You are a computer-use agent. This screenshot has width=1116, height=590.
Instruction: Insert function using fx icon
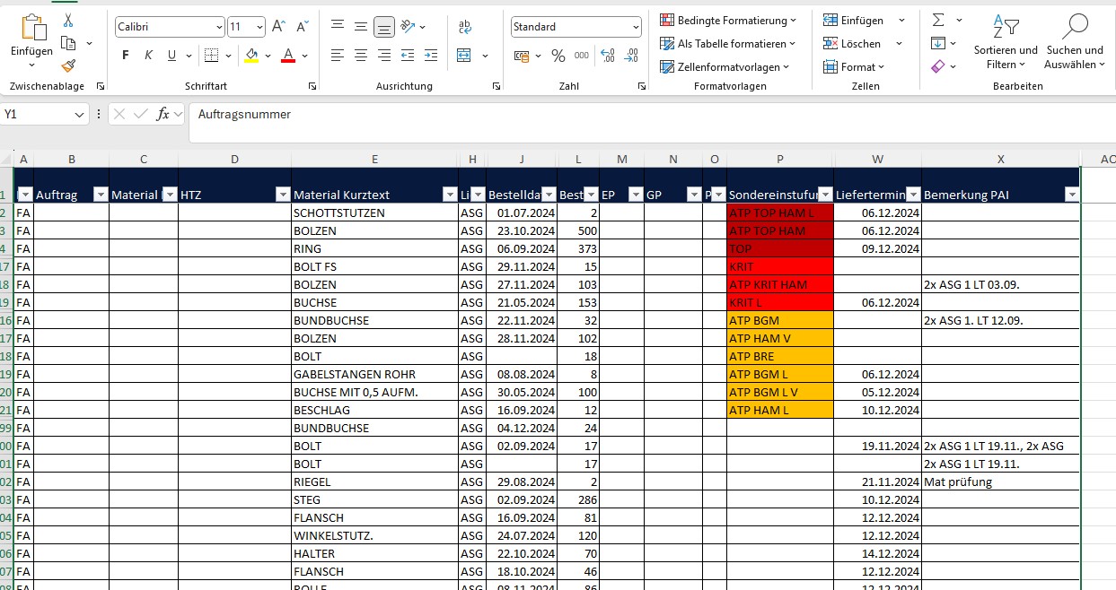point(163,114)
